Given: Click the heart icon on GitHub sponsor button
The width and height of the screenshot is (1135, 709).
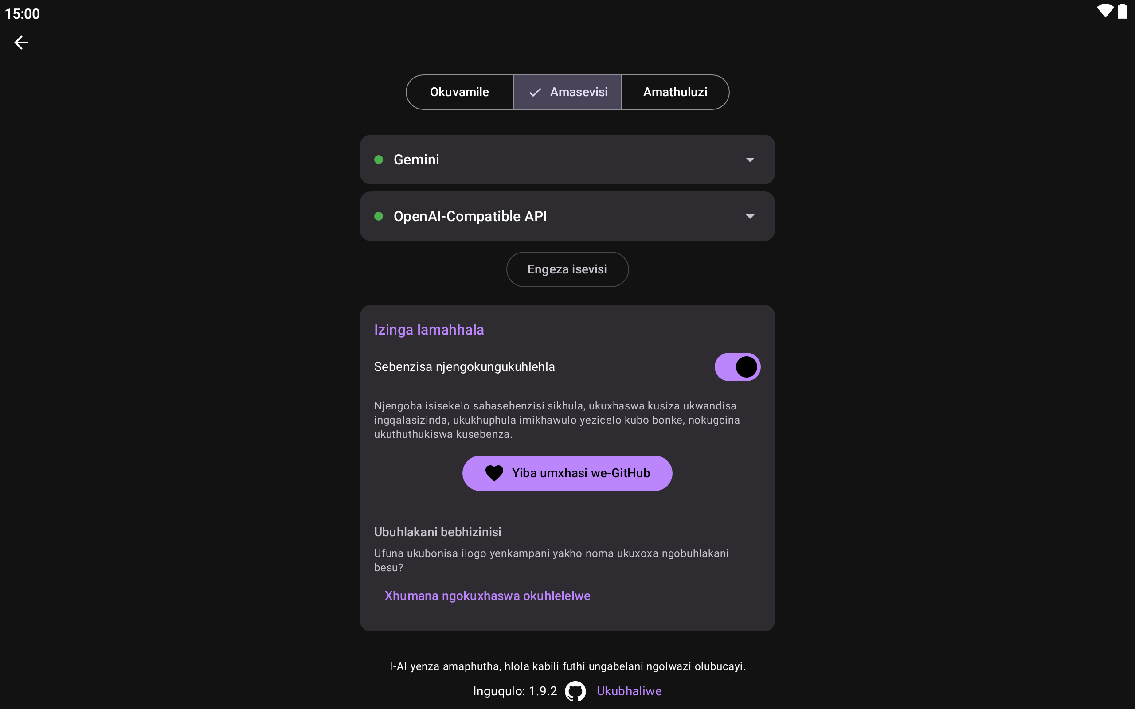Looking at the screenshot, I should pyautogui.click(x=494, y=473).
